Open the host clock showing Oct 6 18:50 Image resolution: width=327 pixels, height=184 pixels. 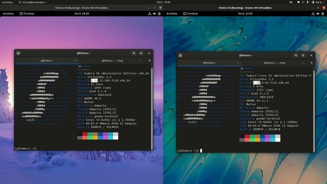coord(163,2)
